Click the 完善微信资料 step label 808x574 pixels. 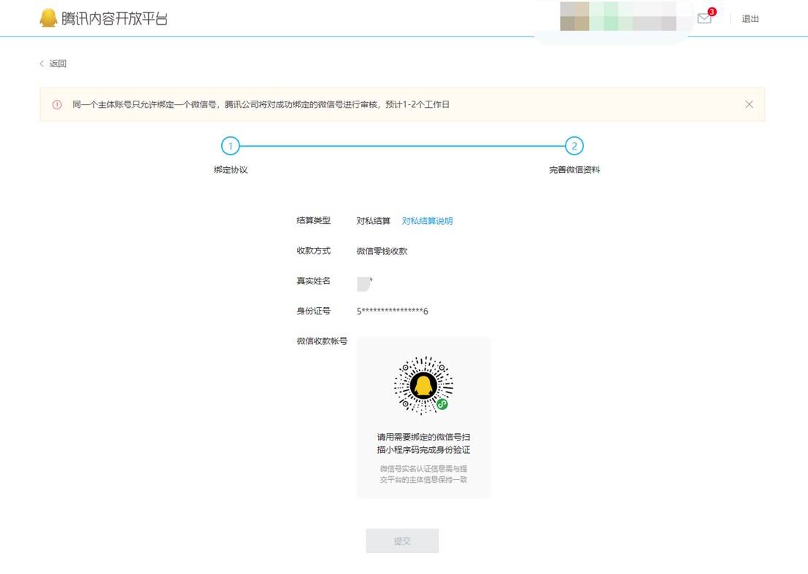574,169
